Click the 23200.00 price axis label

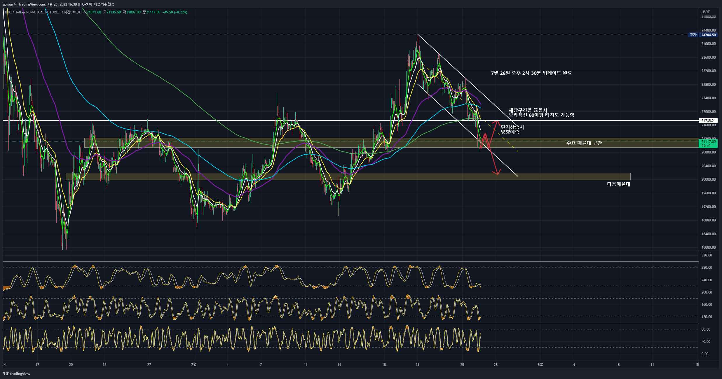click(709, 71)
